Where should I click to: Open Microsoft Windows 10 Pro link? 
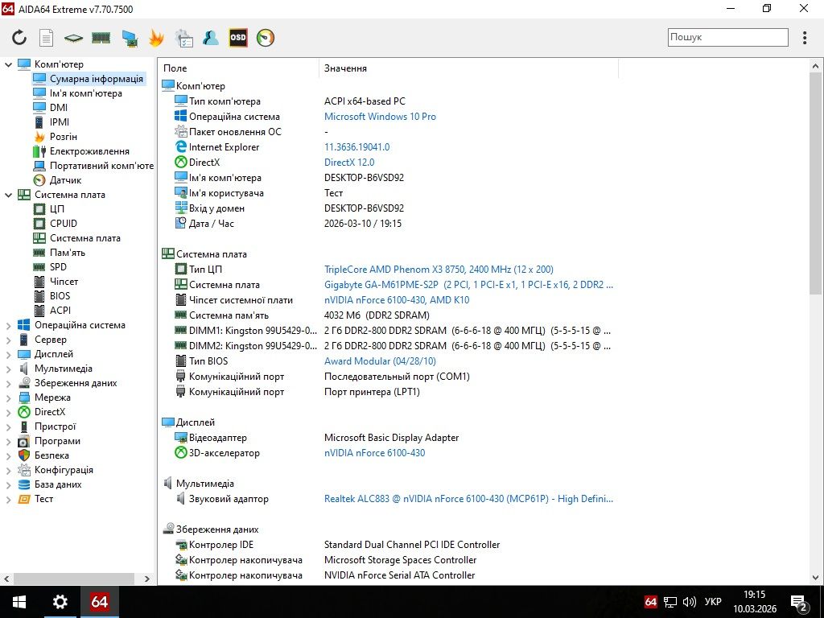(380, 117)
